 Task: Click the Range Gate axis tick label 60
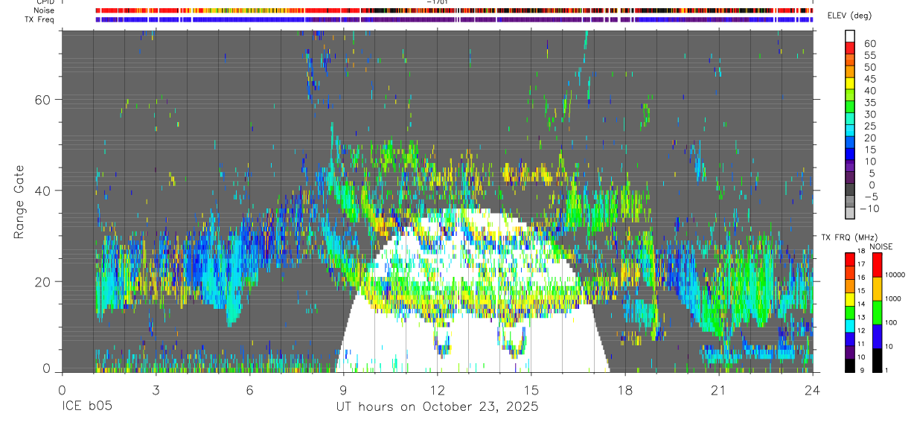click(42, 99)
